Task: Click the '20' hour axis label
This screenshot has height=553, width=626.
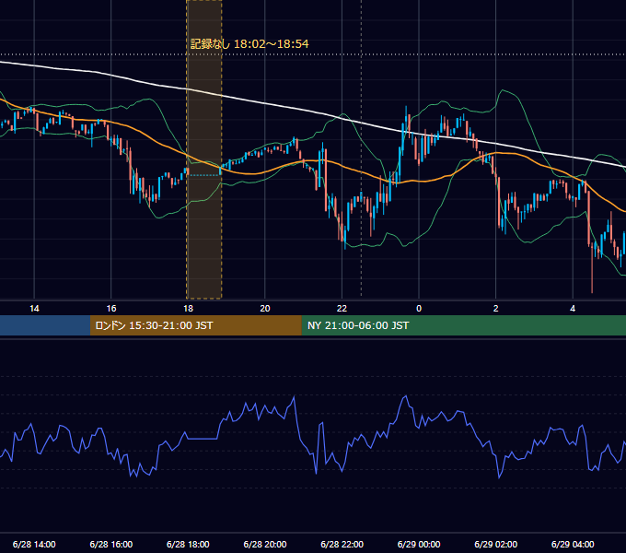Action: click(x=265, y=309)
